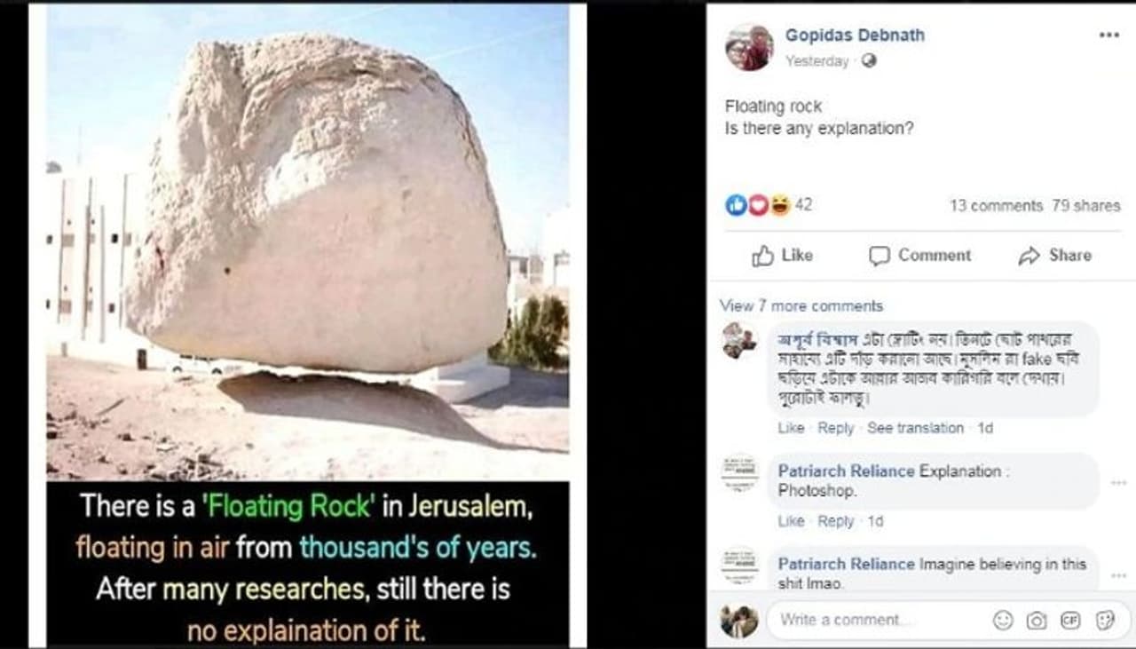Open the floating rock image
Image resolution: width=1136 pixels, height=649 pixels.
[x=307, y=325]
